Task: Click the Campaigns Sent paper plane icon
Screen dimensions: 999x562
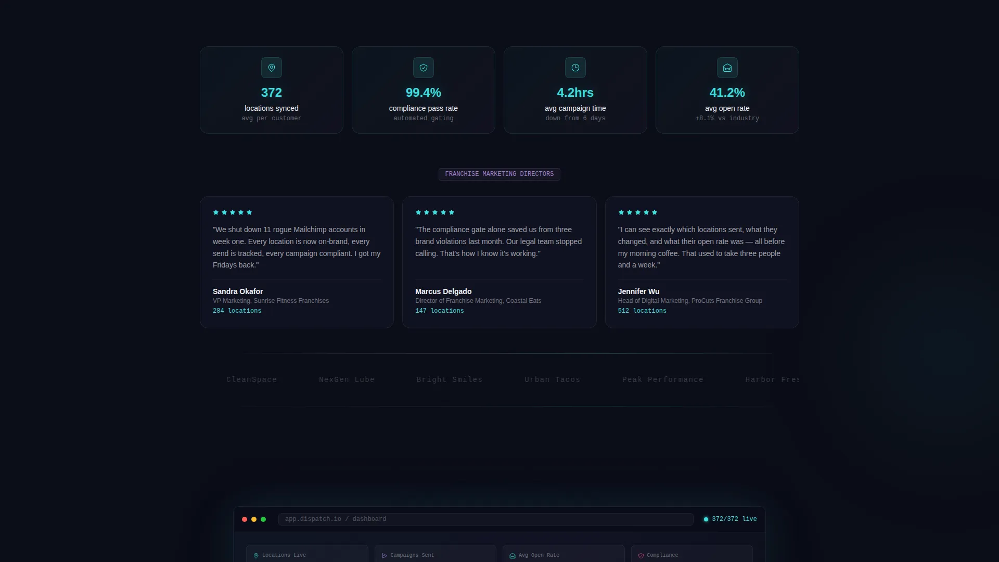Action: 385,556
